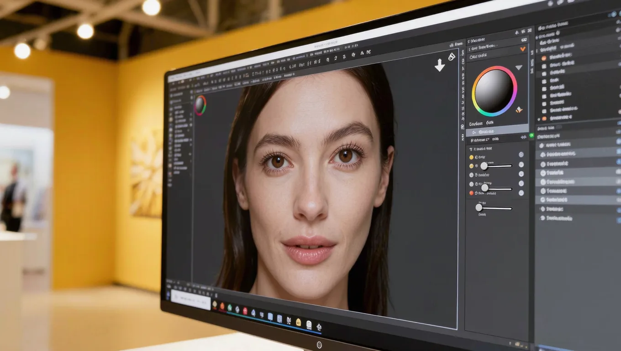
Task: Click the topmost orange icon in the far-right list
Action: pyautogui.click(x=543, y=58)
